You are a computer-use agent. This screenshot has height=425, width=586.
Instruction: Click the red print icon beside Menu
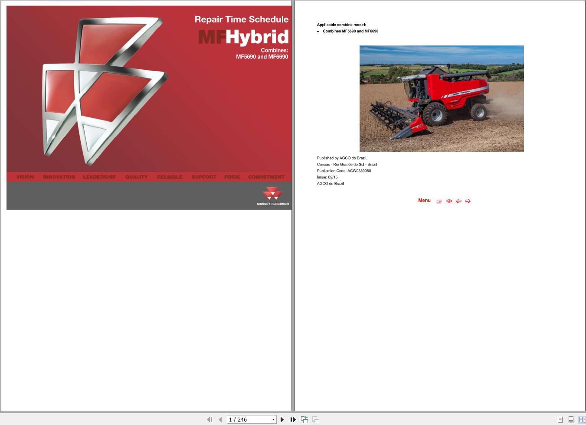coord(439,201)
